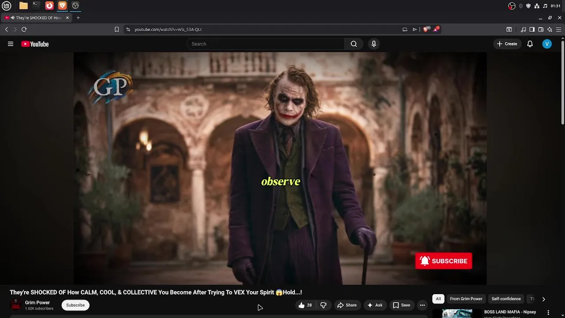Bookmark this page
565x318 pixels.
[117, 29]
